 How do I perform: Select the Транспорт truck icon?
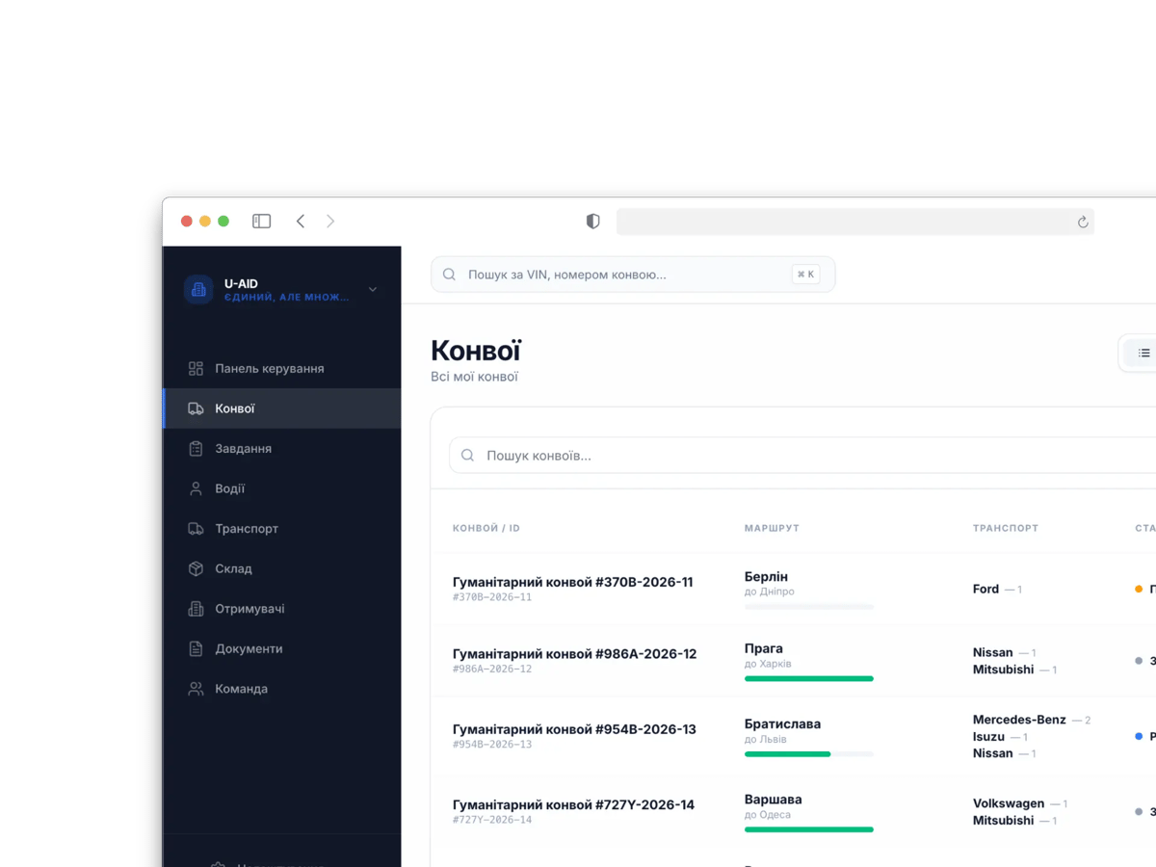pyautogui.click(x=196, y=529)
